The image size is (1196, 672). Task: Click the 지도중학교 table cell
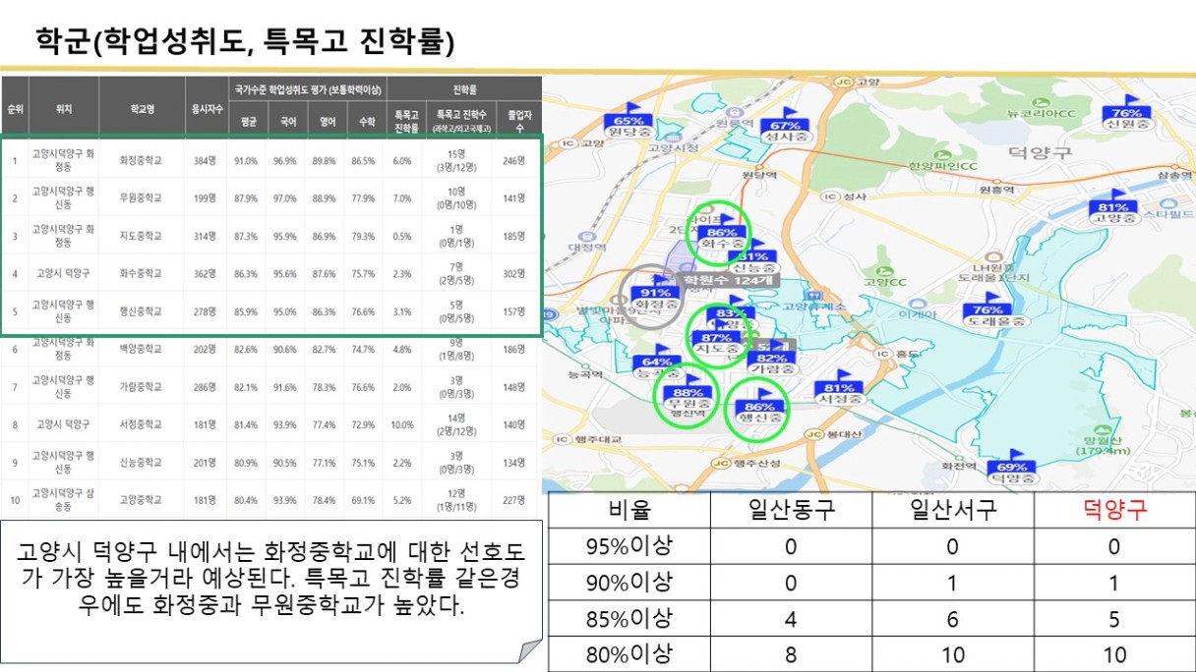[x=142, y=236]
